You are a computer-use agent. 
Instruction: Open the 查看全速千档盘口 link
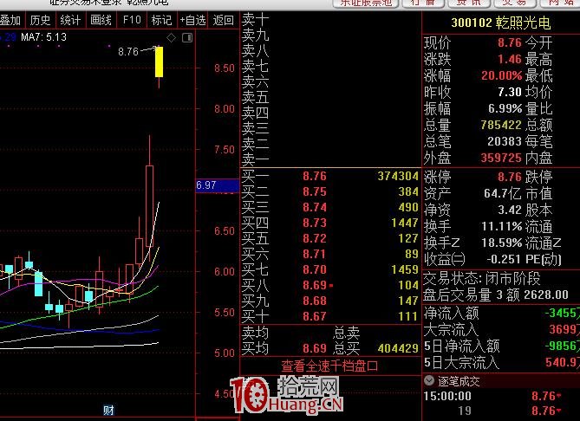(x=329, y=366)
